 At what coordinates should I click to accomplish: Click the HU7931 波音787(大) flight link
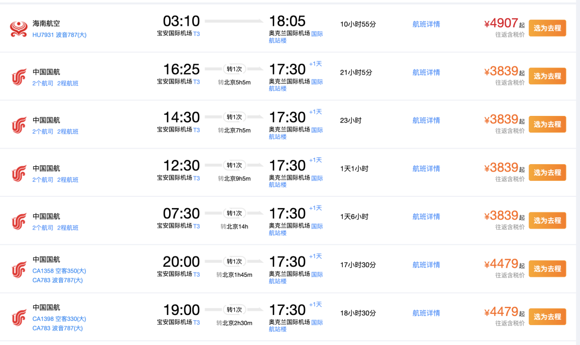59,35
